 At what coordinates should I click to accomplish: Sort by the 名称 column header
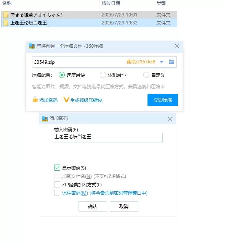tap(7, 3)
